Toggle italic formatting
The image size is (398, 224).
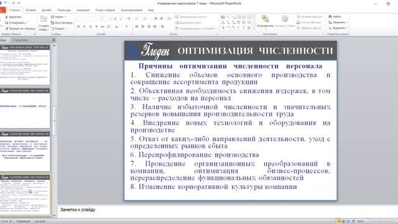tap(85, 26)
